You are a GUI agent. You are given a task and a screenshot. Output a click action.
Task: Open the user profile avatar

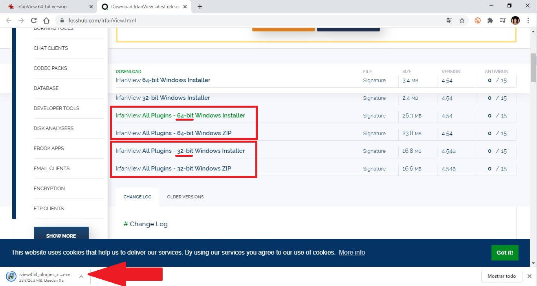click(515, 20)
